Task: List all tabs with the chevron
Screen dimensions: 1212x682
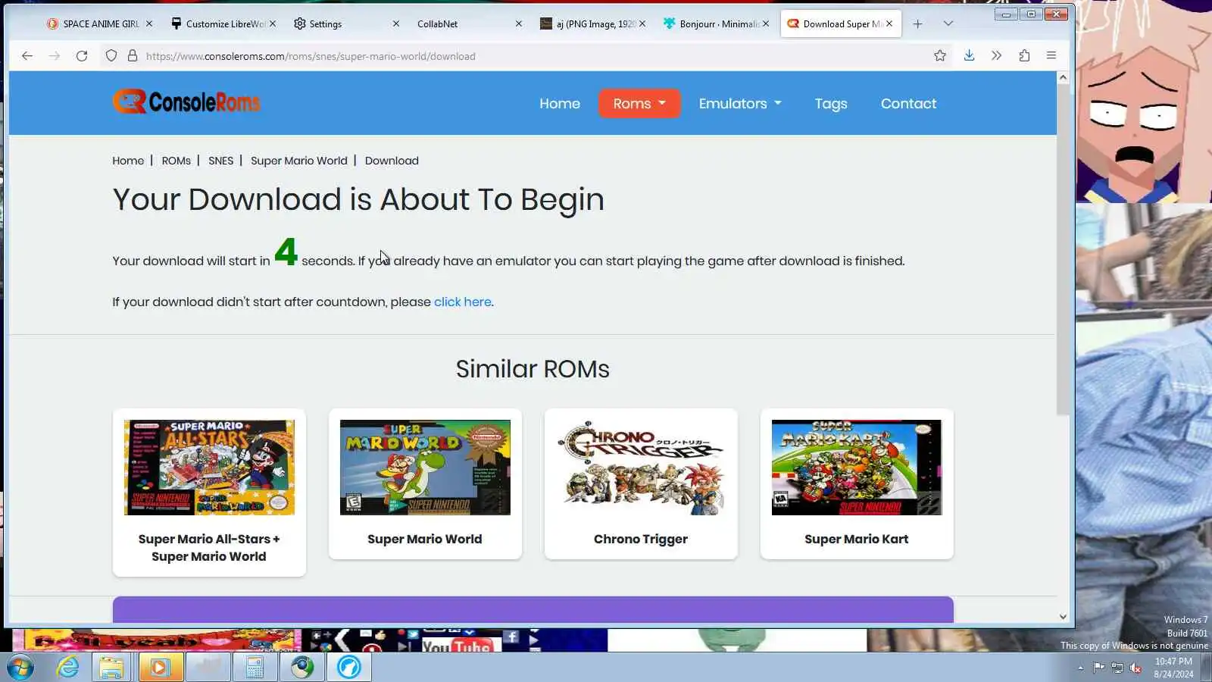Action: (x=948, y=23)
